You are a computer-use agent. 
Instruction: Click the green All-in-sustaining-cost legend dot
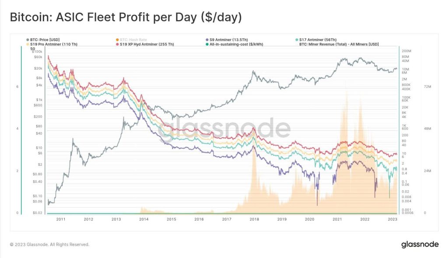point(206,44)
